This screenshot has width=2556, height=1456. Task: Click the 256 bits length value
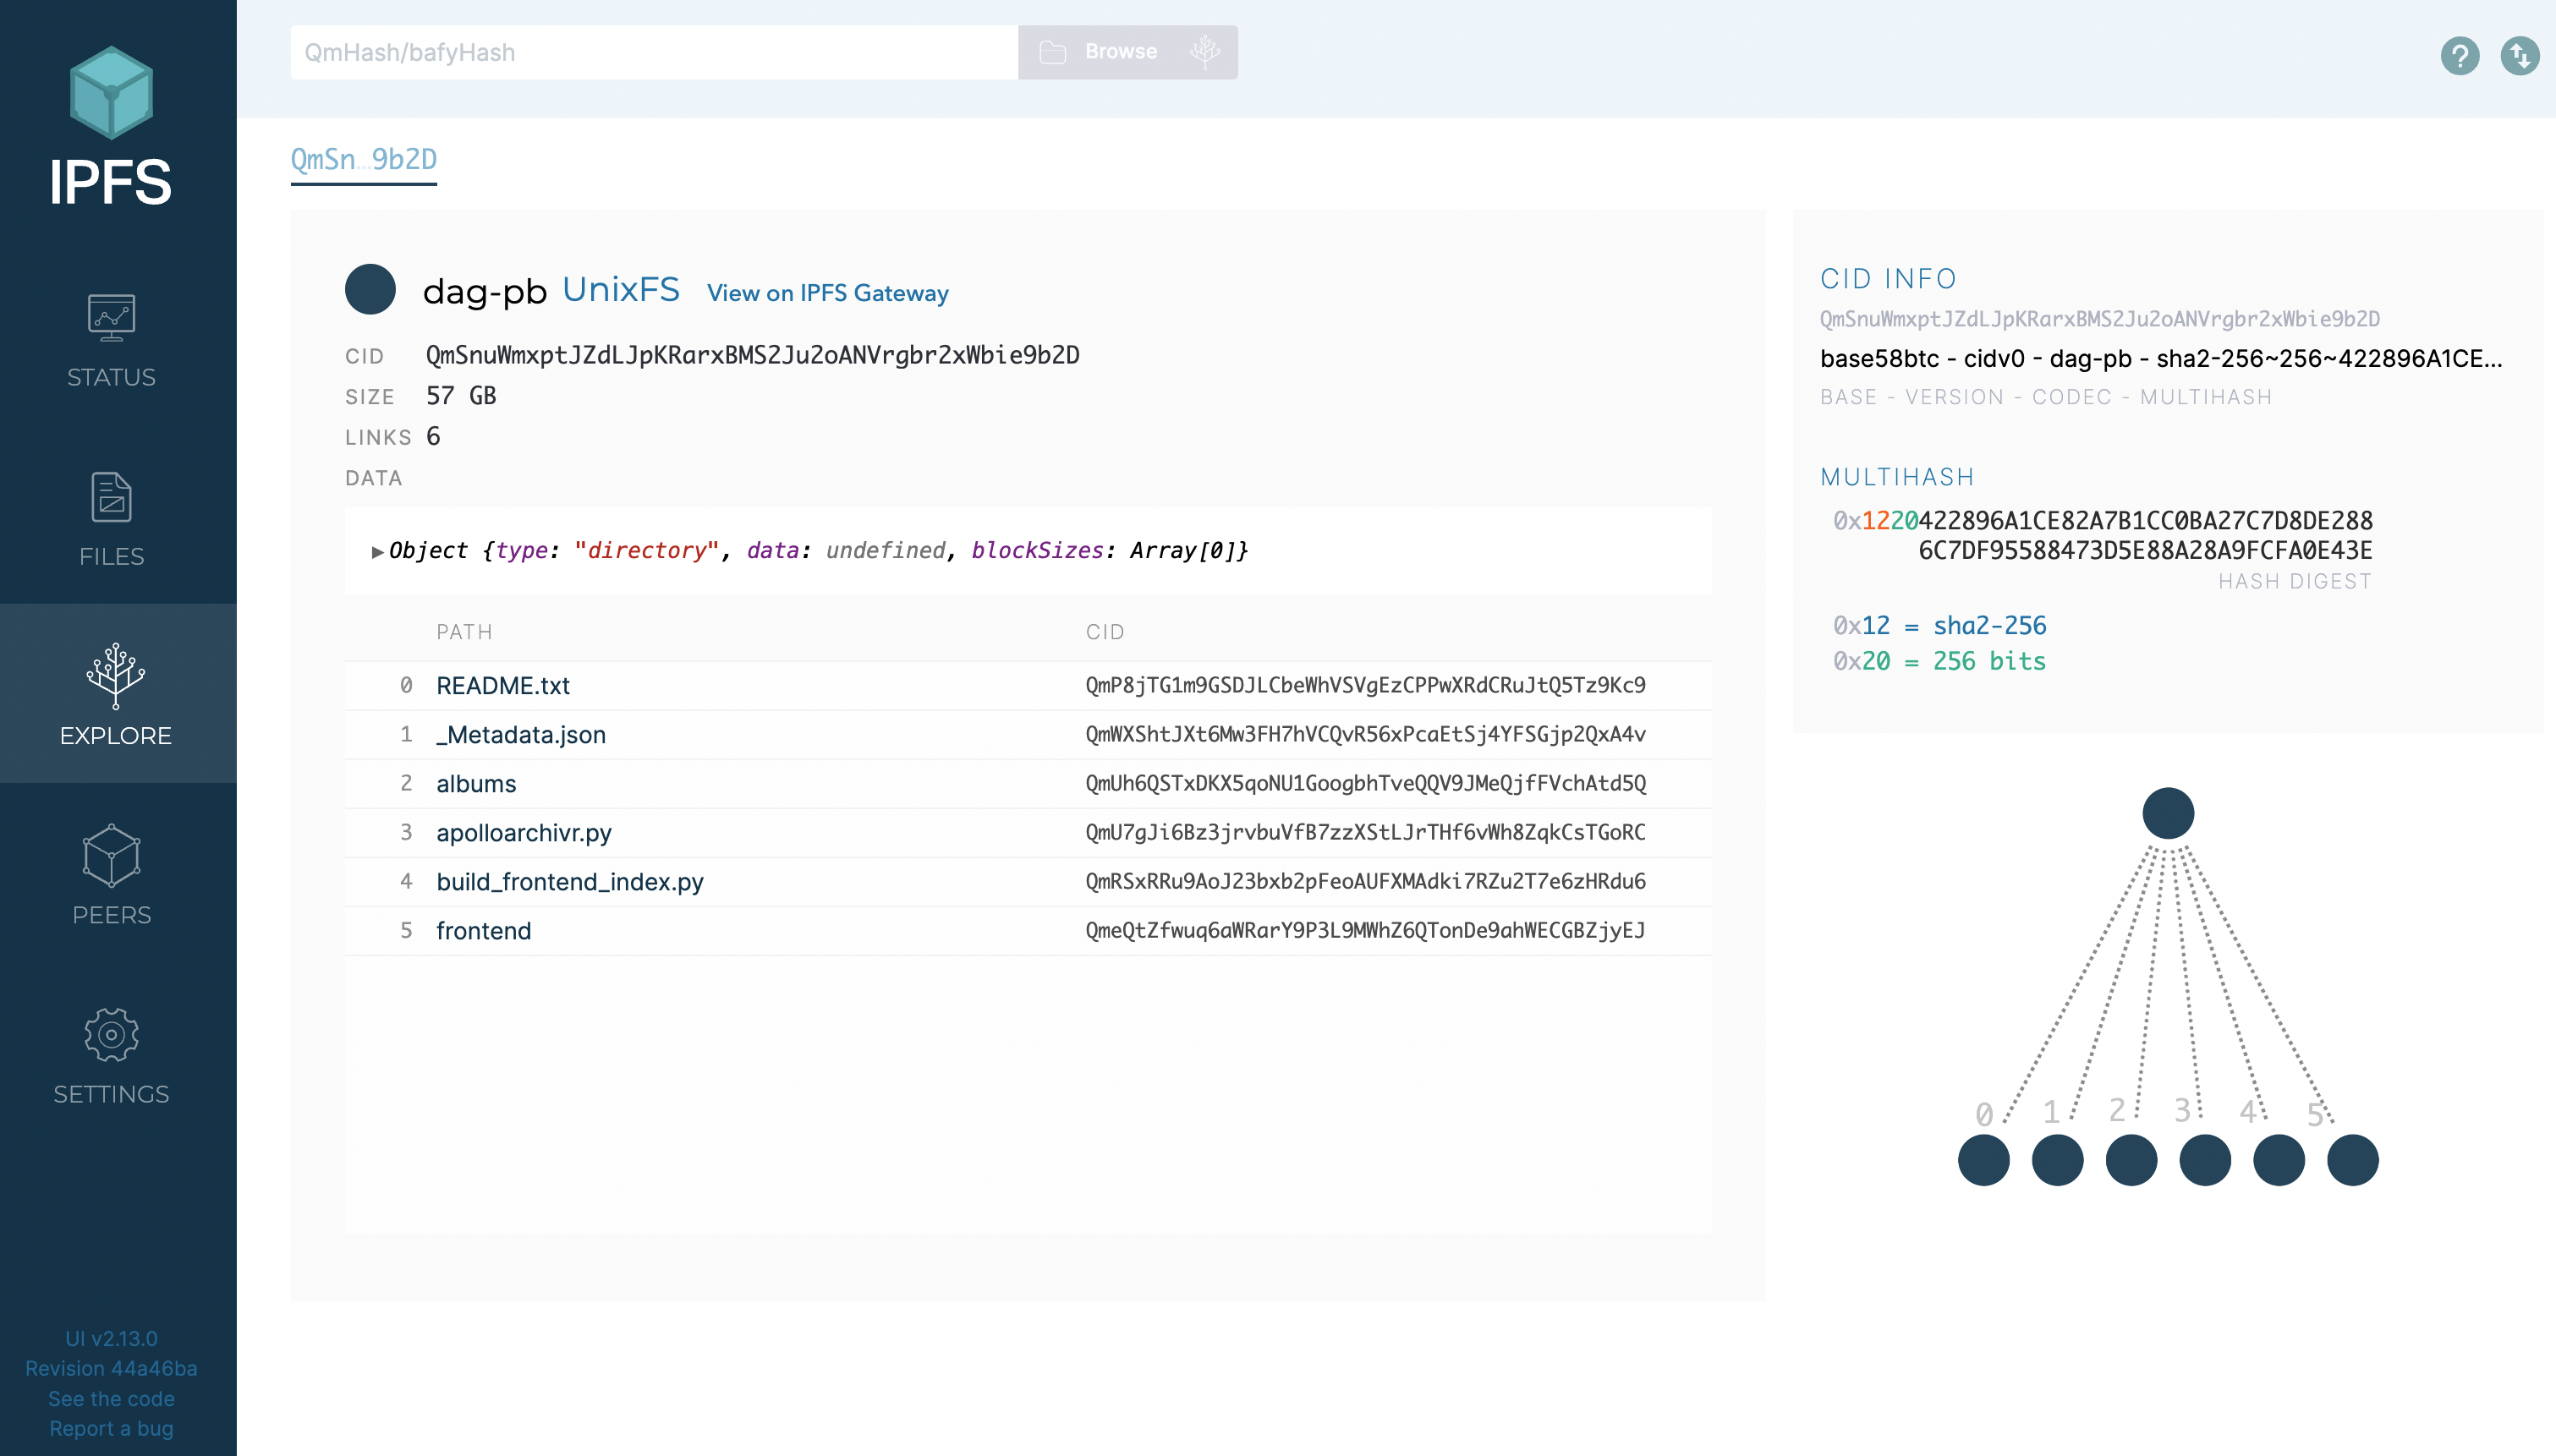(1990, 661)
